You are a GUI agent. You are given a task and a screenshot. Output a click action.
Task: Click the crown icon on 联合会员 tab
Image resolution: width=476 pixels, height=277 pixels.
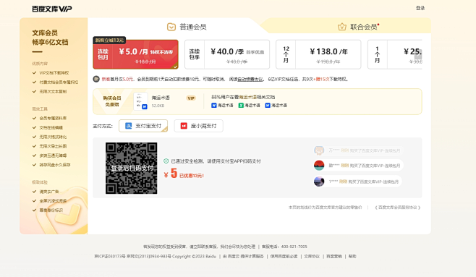click(x=342, y=27)
